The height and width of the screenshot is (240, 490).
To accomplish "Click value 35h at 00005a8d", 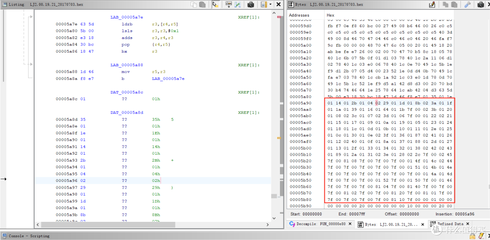I will click(x=156, y=119).
